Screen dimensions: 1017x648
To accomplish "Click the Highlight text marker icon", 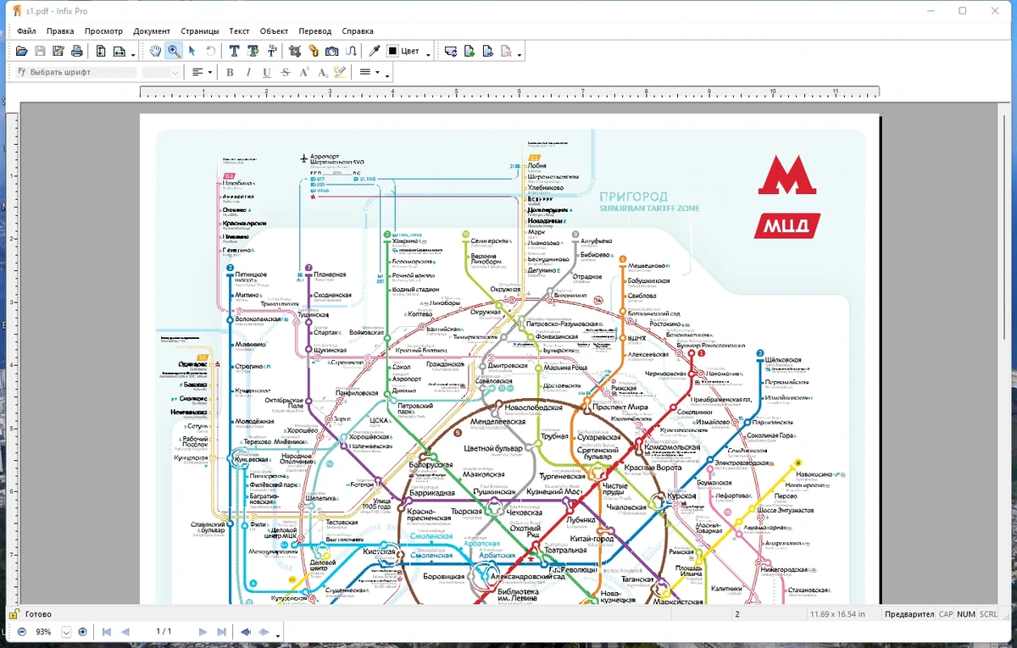I will tap(341, 73).
